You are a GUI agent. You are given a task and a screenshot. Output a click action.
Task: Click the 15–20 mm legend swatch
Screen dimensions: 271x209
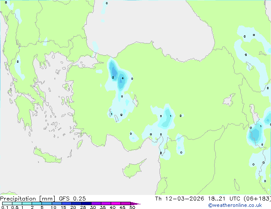click(x=66, y=203)
